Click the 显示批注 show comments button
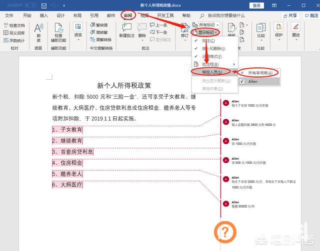 (x=160, y=39)
